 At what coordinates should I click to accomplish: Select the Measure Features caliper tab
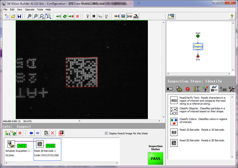[x=197, y=89]
